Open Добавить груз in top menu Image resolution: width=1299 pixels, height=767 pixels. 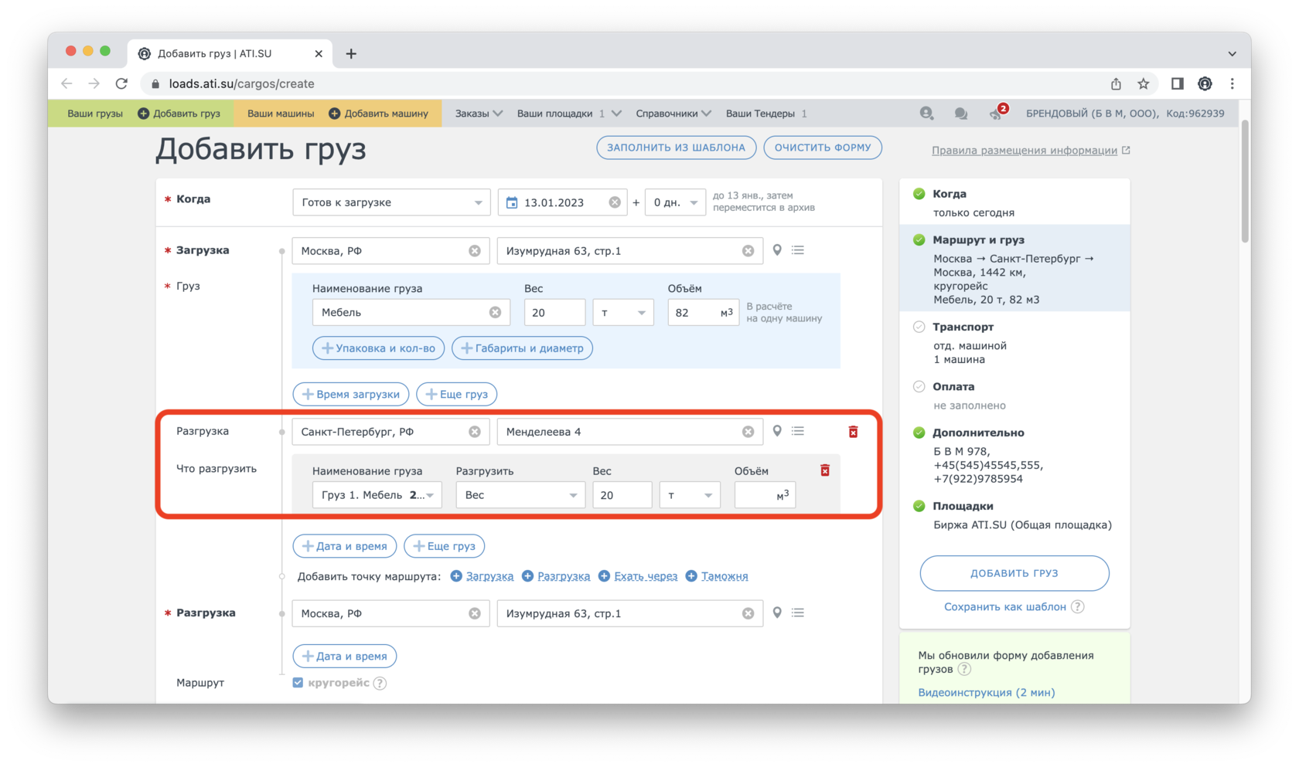pyautogui.click(x=179, y=114)
